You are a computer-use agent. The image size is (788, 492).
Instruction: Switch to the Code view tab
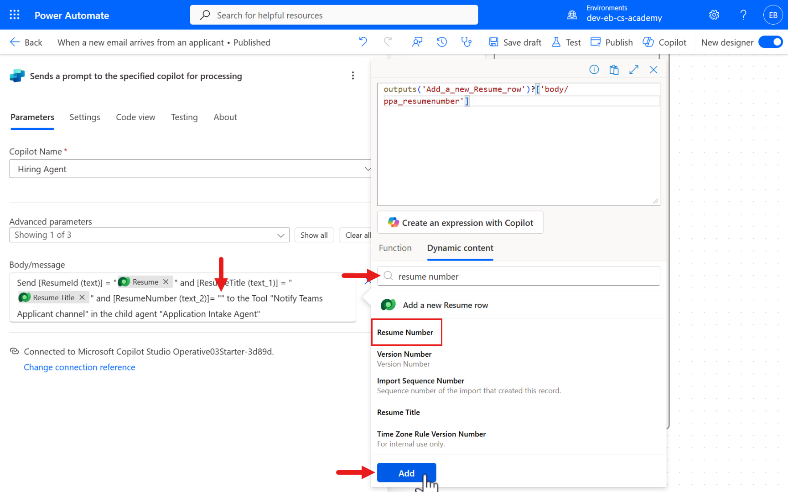[135, 117]
